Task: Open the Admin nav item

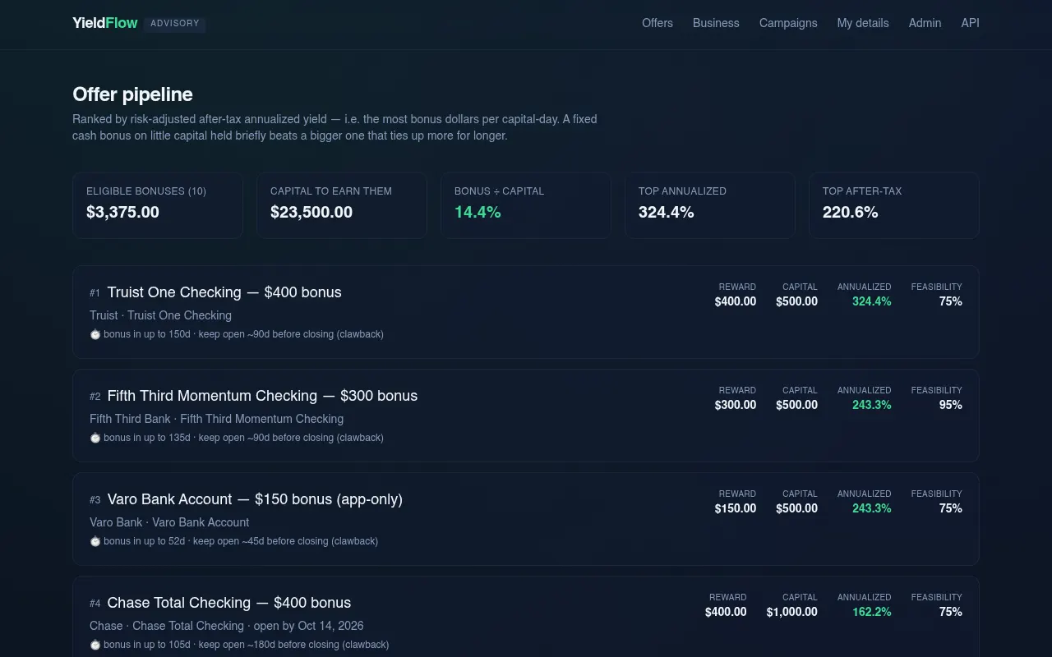Action: point(925,23)
